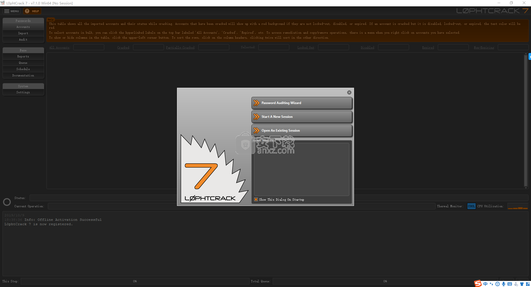Click the Disabled hyperlink label
The image size is (531, 287).
click(367, 48)
